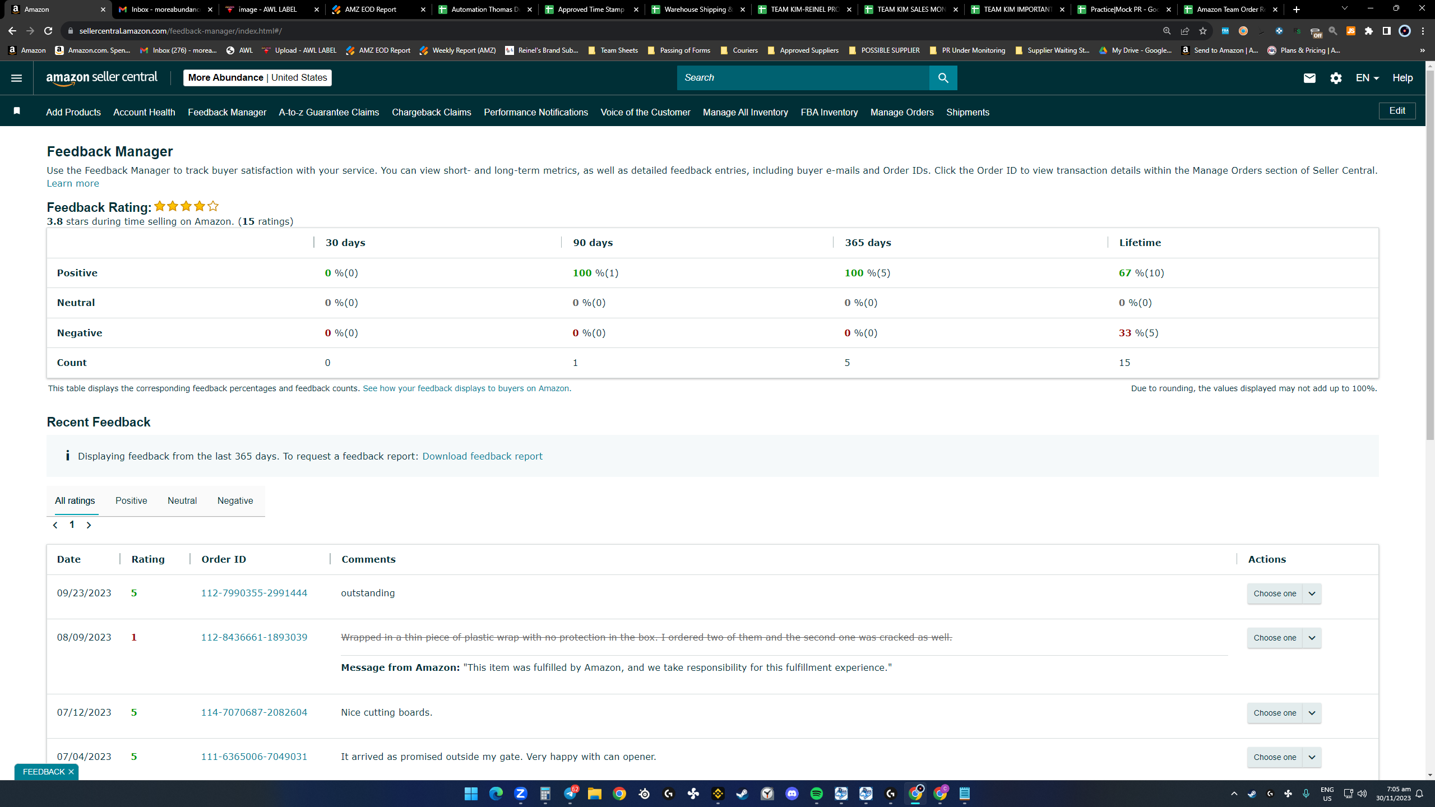The width and height of the screenshot is (1435, 807).
Task: Open Spotify from the taskbar
Action: point(816,794)
